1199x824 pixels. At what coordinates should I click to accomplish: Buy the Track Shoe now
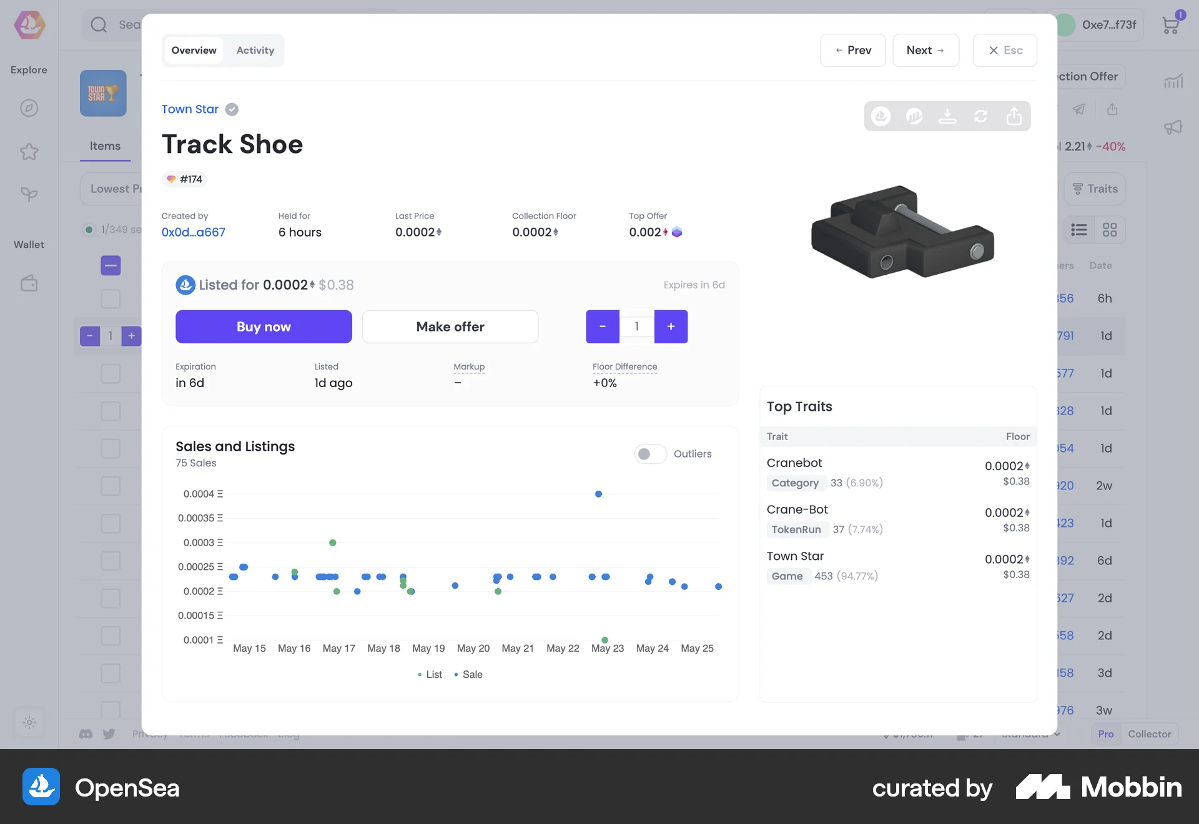pos(264,326)
